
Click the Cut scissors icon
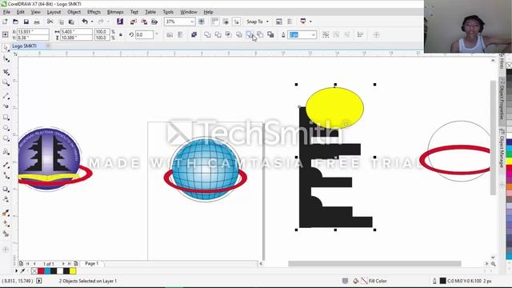(x=50, y=22)
